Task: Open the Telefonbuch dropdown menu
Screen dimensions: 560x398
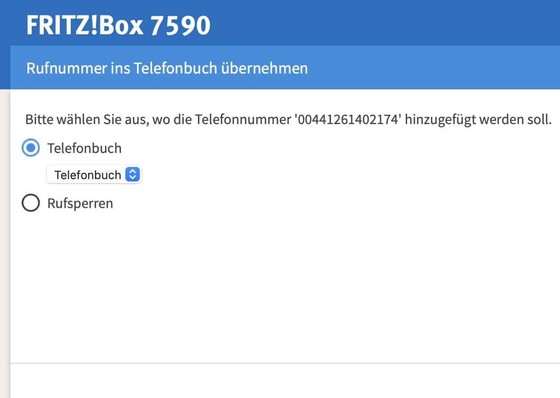Action: (94, 175)
